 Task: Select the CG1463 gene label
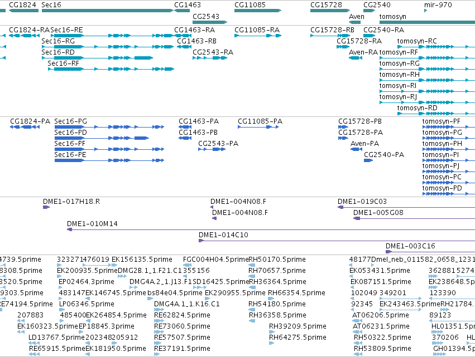(188, 5)
